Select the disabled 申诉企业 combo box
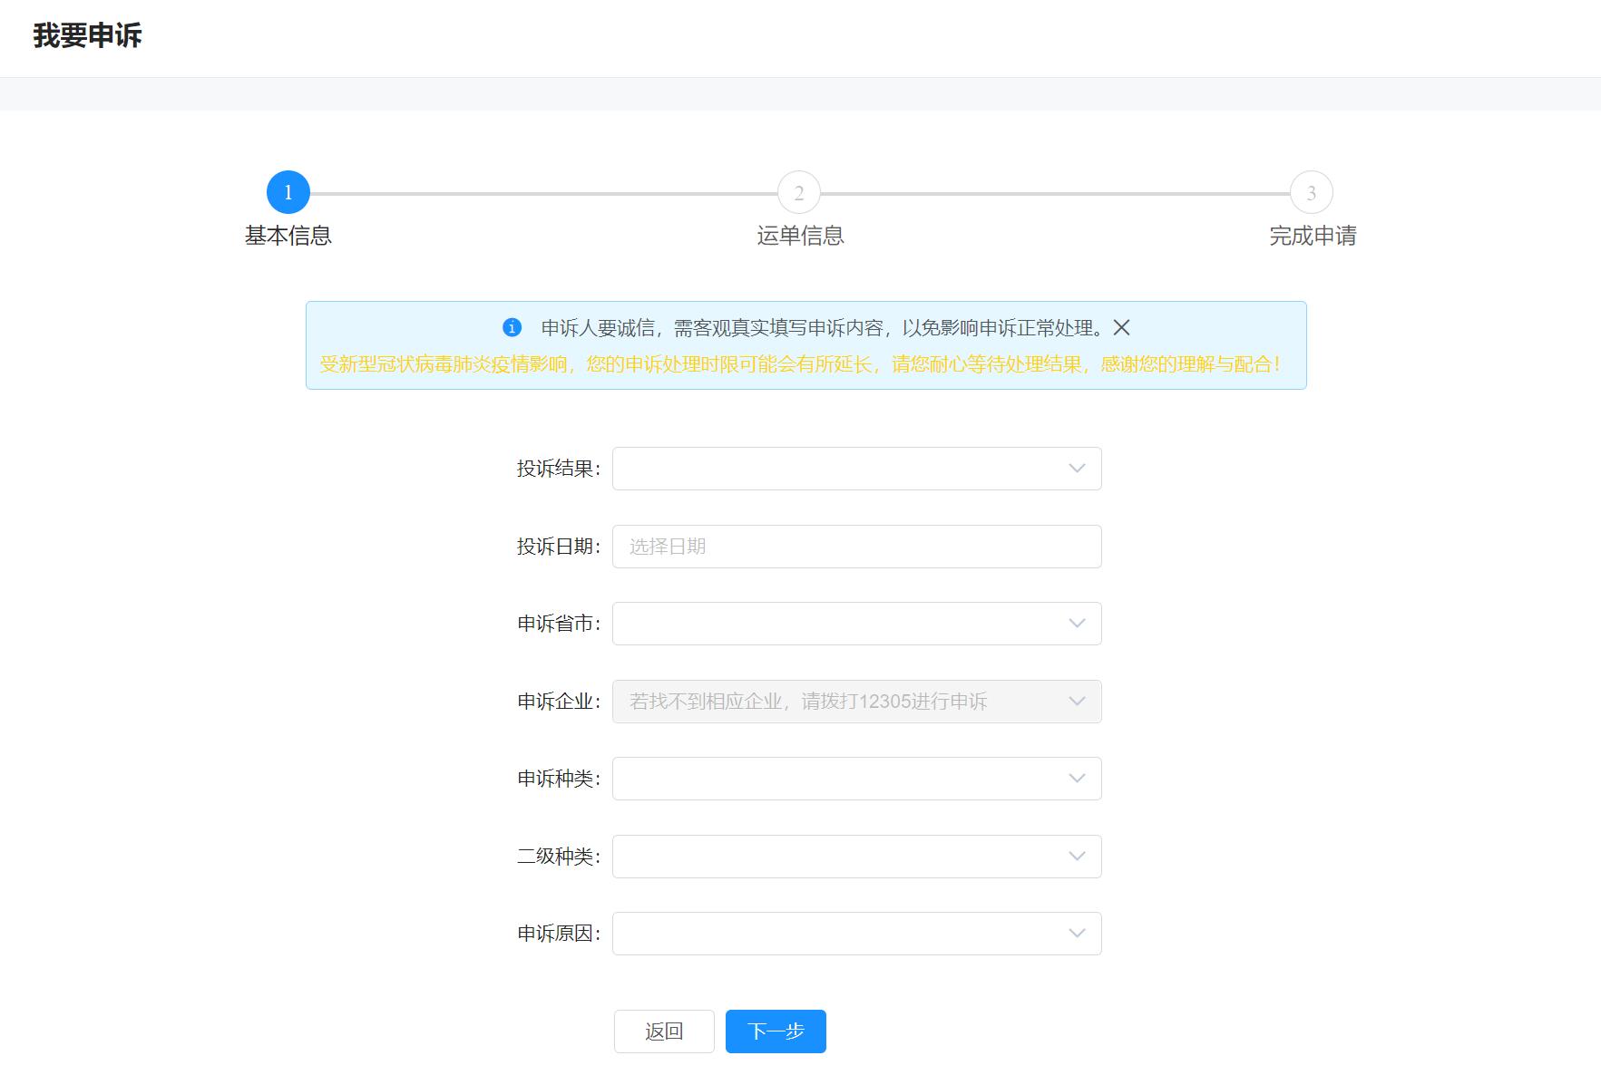The width and height of the screenshot is (1601, 1075). pyautogui.click(x=853, y=701)
